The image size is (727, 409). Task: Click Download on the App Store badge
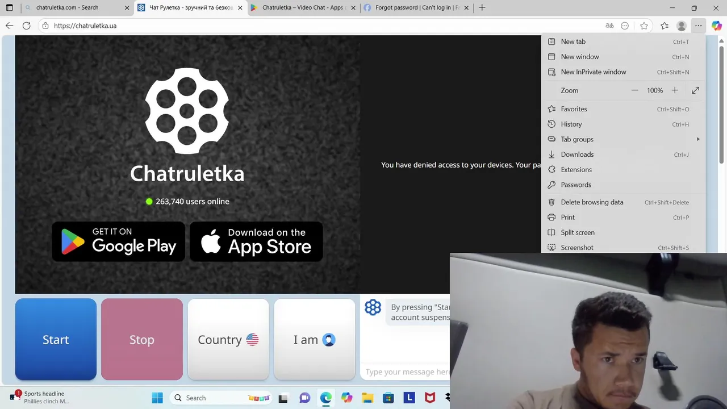point(256,241)
